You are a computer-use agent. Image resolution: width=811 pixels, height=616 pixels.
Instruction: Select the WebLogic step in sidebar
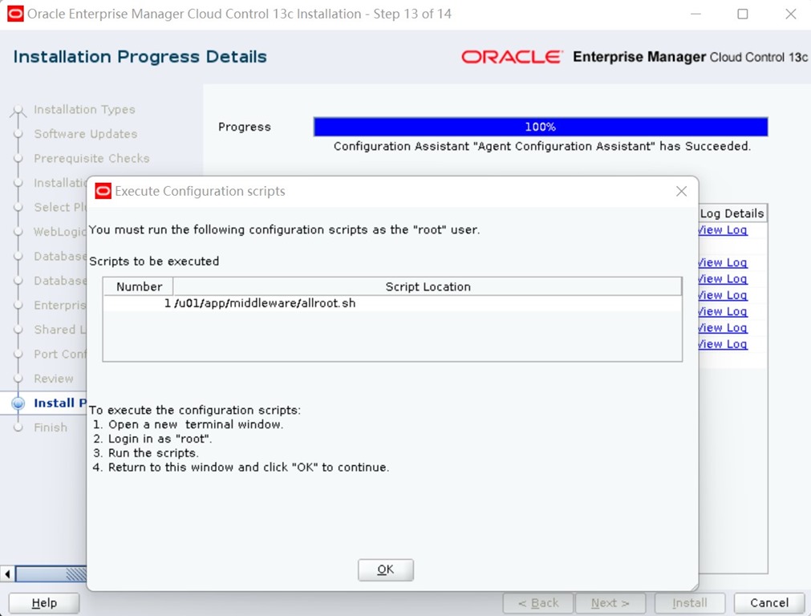click(x=60, y=232)
